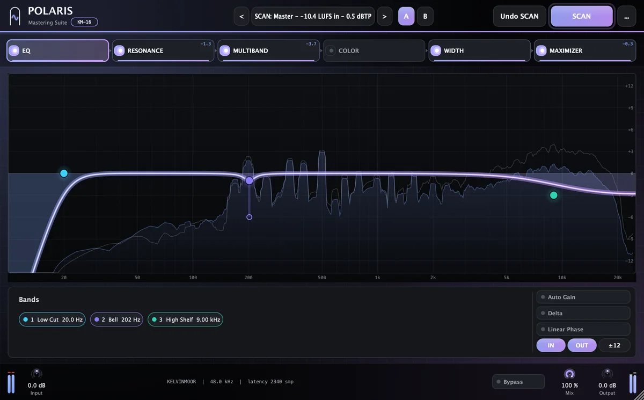Click the Polaris logo icon
Image resolution: width=644 pixels, height=400 pixels.
point(15,16)
